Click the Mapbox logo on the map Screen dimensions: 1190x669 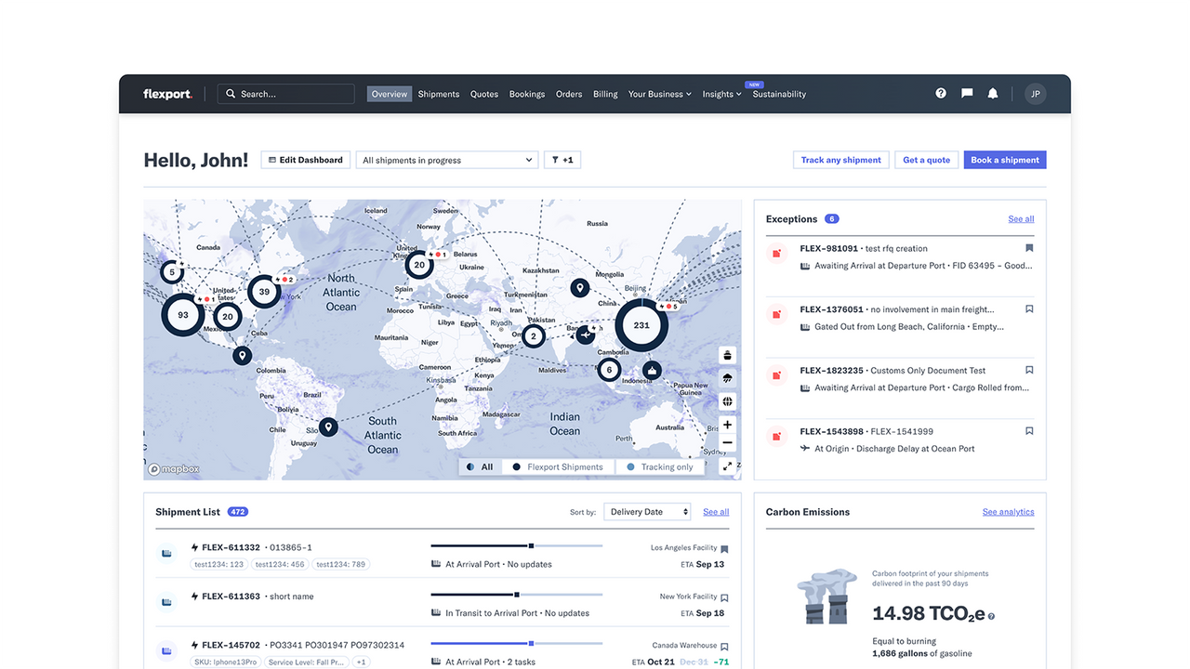[x=175, y=469]
